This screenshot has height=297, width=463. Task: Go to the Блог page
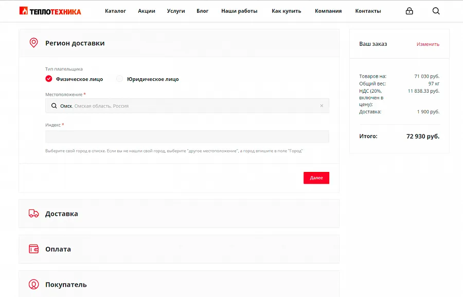click(x=203, y=11)
